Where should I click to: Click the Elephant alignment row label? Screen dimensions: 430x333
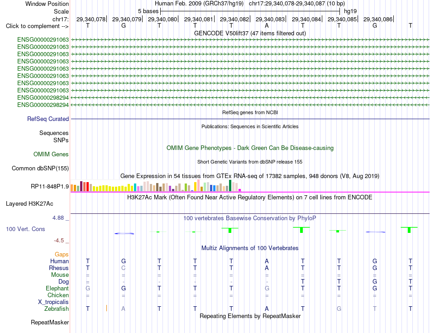(57, 289)
